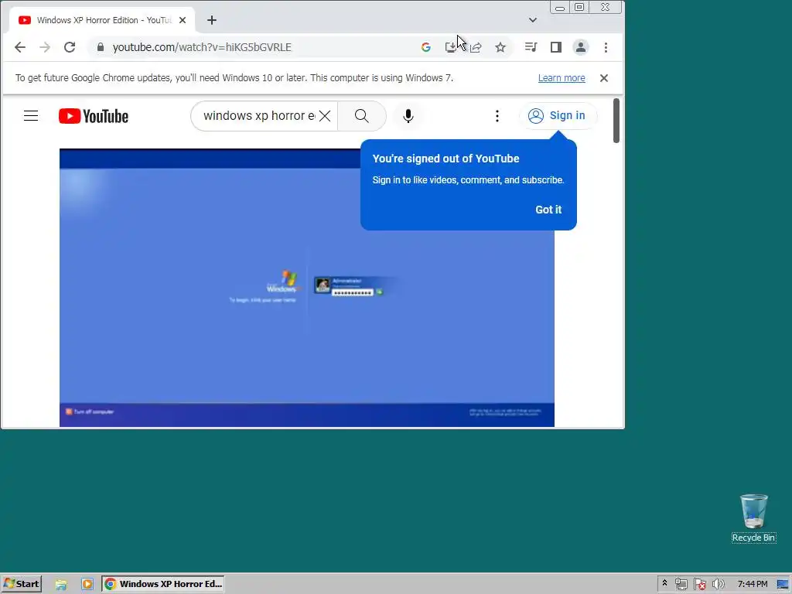This screenshot has height=594, width=792.
Task: Open the Google icon in address bar
Action: 426,47
